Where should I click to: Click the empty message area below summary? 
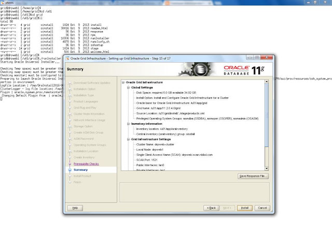[195, 193]
